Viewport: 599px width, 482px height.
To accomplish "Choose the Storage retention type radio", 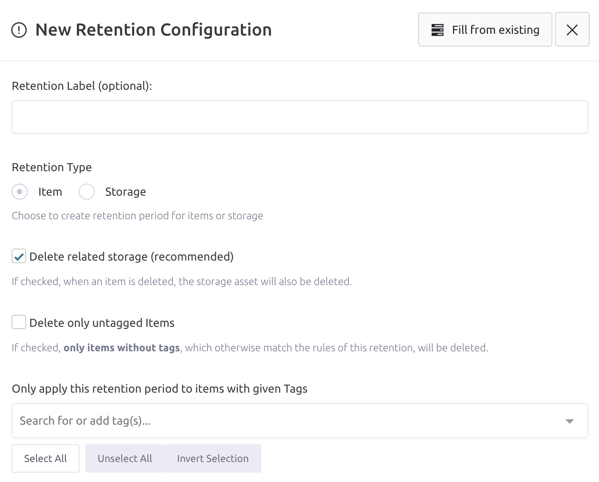I will point(87,192).
